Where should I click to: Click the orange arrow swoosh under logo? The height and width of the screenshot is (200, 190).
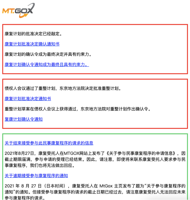[x=23, y=16]
